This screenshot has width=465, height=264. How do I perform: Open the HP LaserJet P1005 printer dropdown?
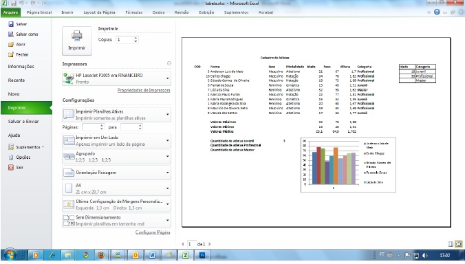tap(117, 78)
